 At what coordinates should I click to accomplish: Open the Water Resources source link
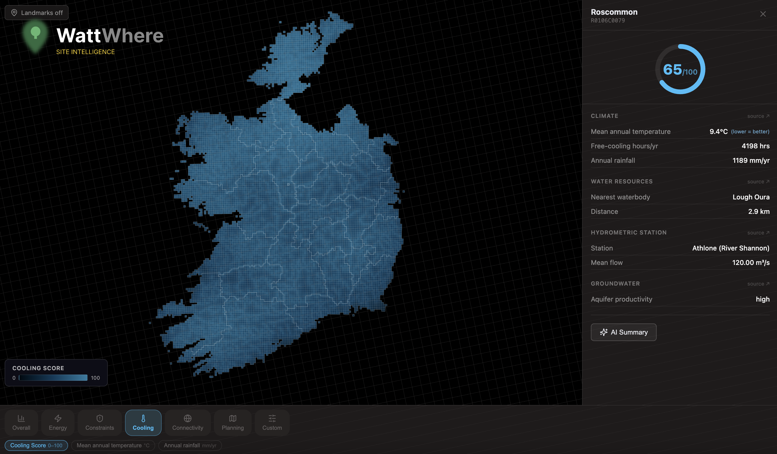pyautogui.click(x=758, y=182)
